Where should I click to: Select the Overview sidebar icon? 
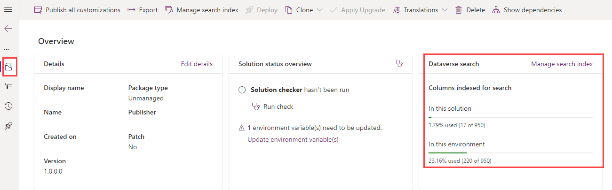8,67
